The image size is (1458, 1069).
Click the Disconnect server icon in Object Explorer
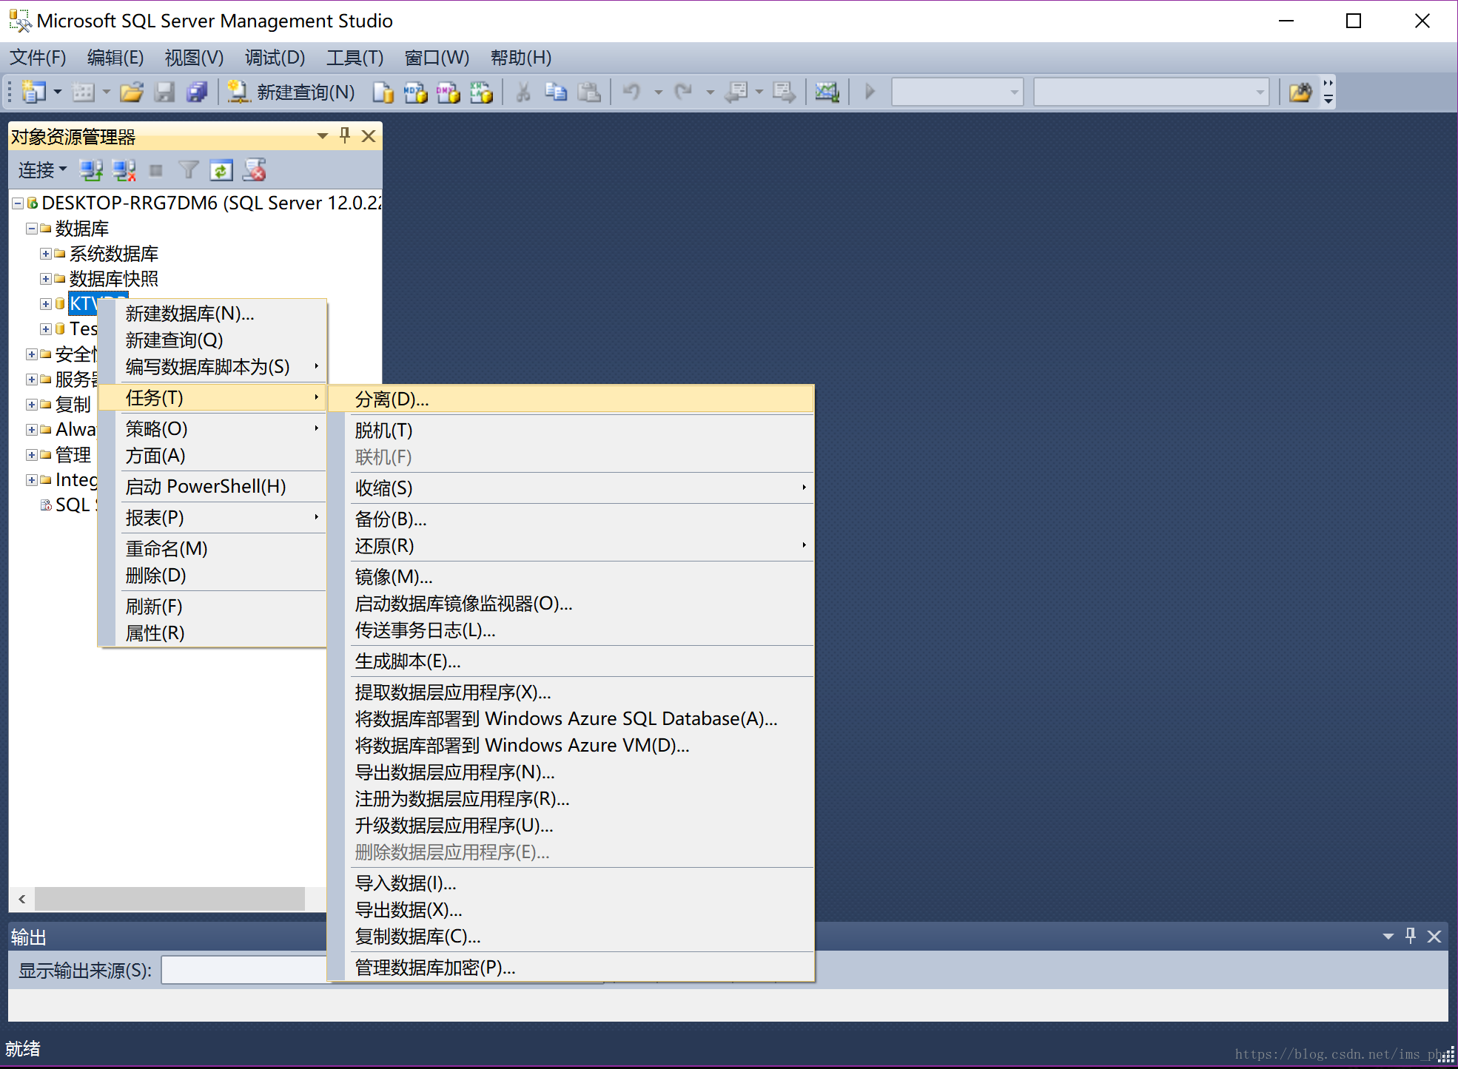pyautogui.click(x=124, y=170)
